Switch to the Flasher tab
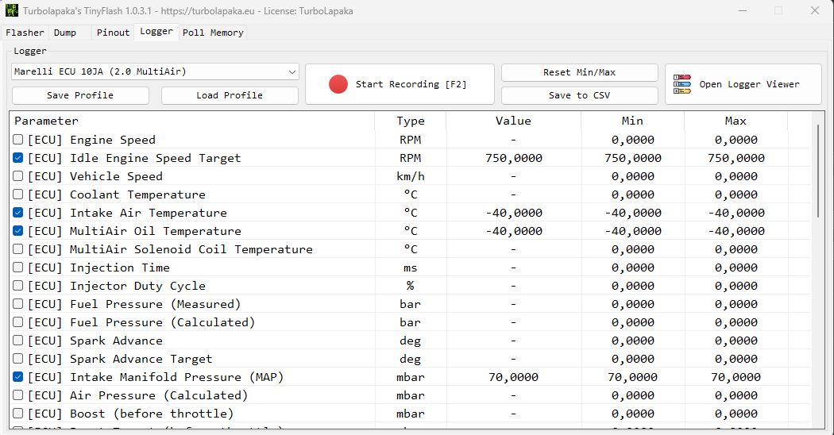Screen dimensions: 834x435 pyautogui.click(x=25, y=33)
